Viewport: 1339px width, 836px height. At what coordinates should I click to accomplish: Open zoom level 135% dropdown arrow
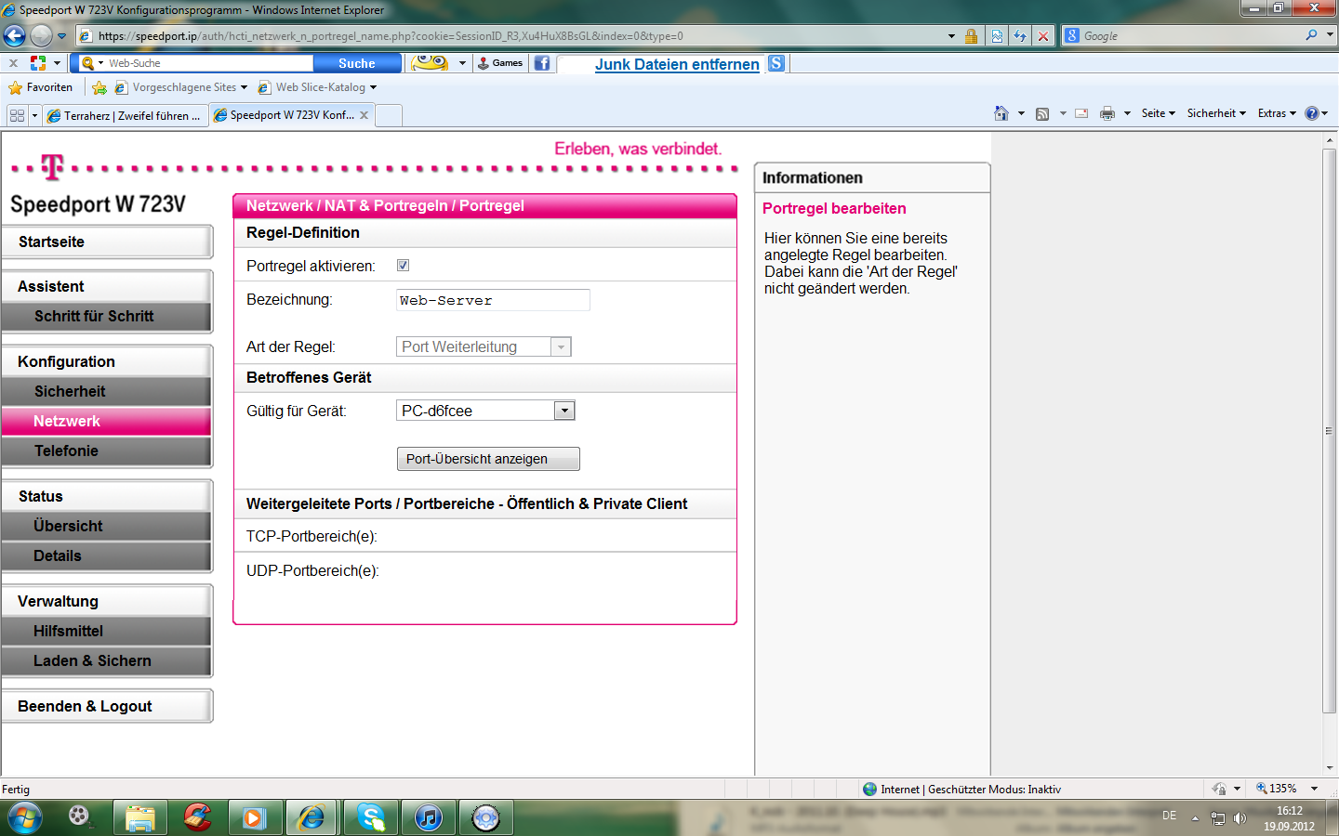1314,789
